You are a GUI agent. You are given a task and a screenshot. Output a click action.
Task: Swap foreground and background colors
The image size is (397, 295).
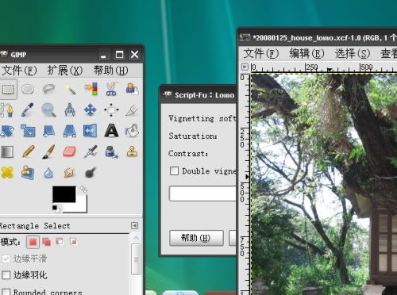[x=83, y=190]
